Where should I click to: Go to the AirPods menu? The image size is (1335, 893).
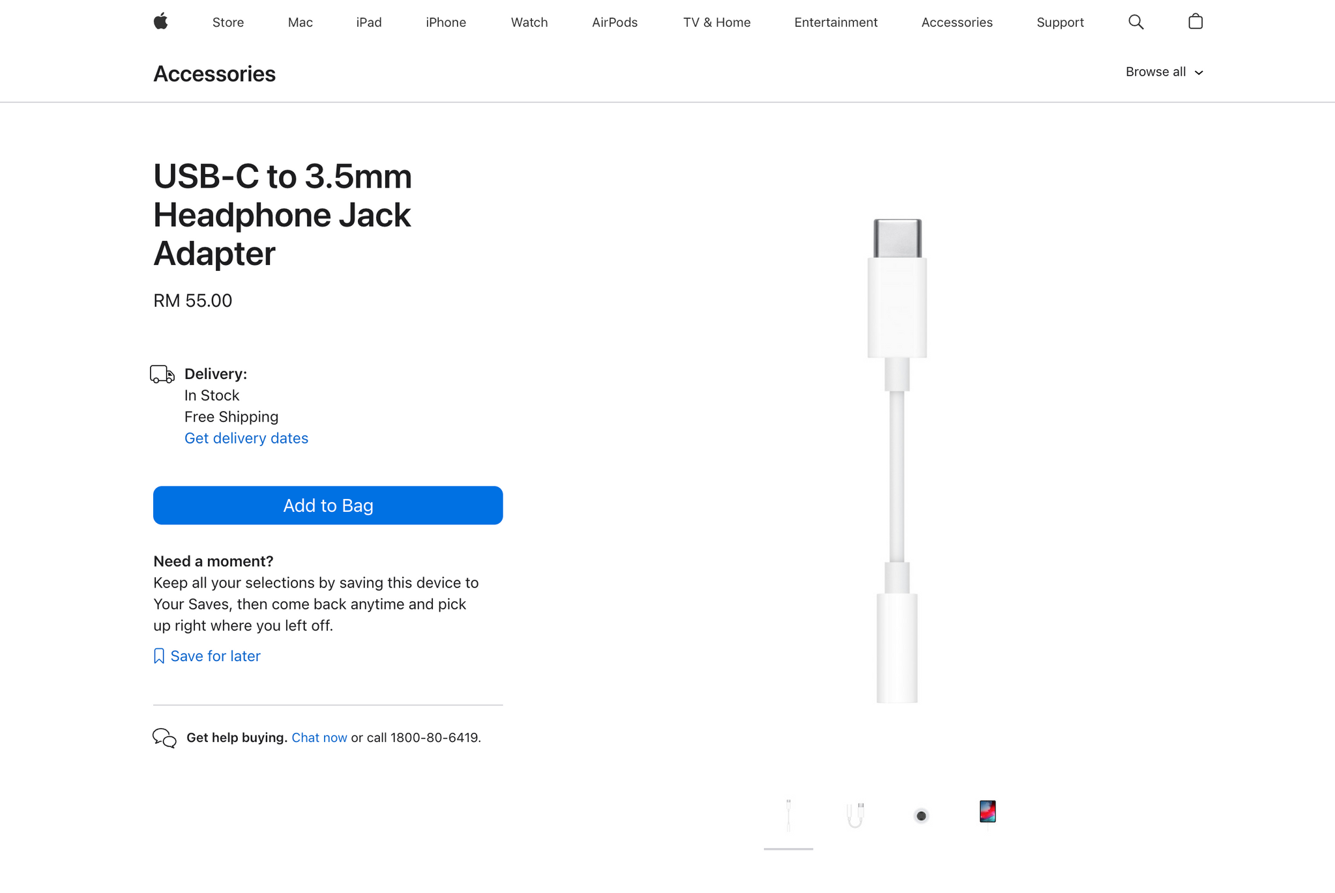(x=615, y=22)
